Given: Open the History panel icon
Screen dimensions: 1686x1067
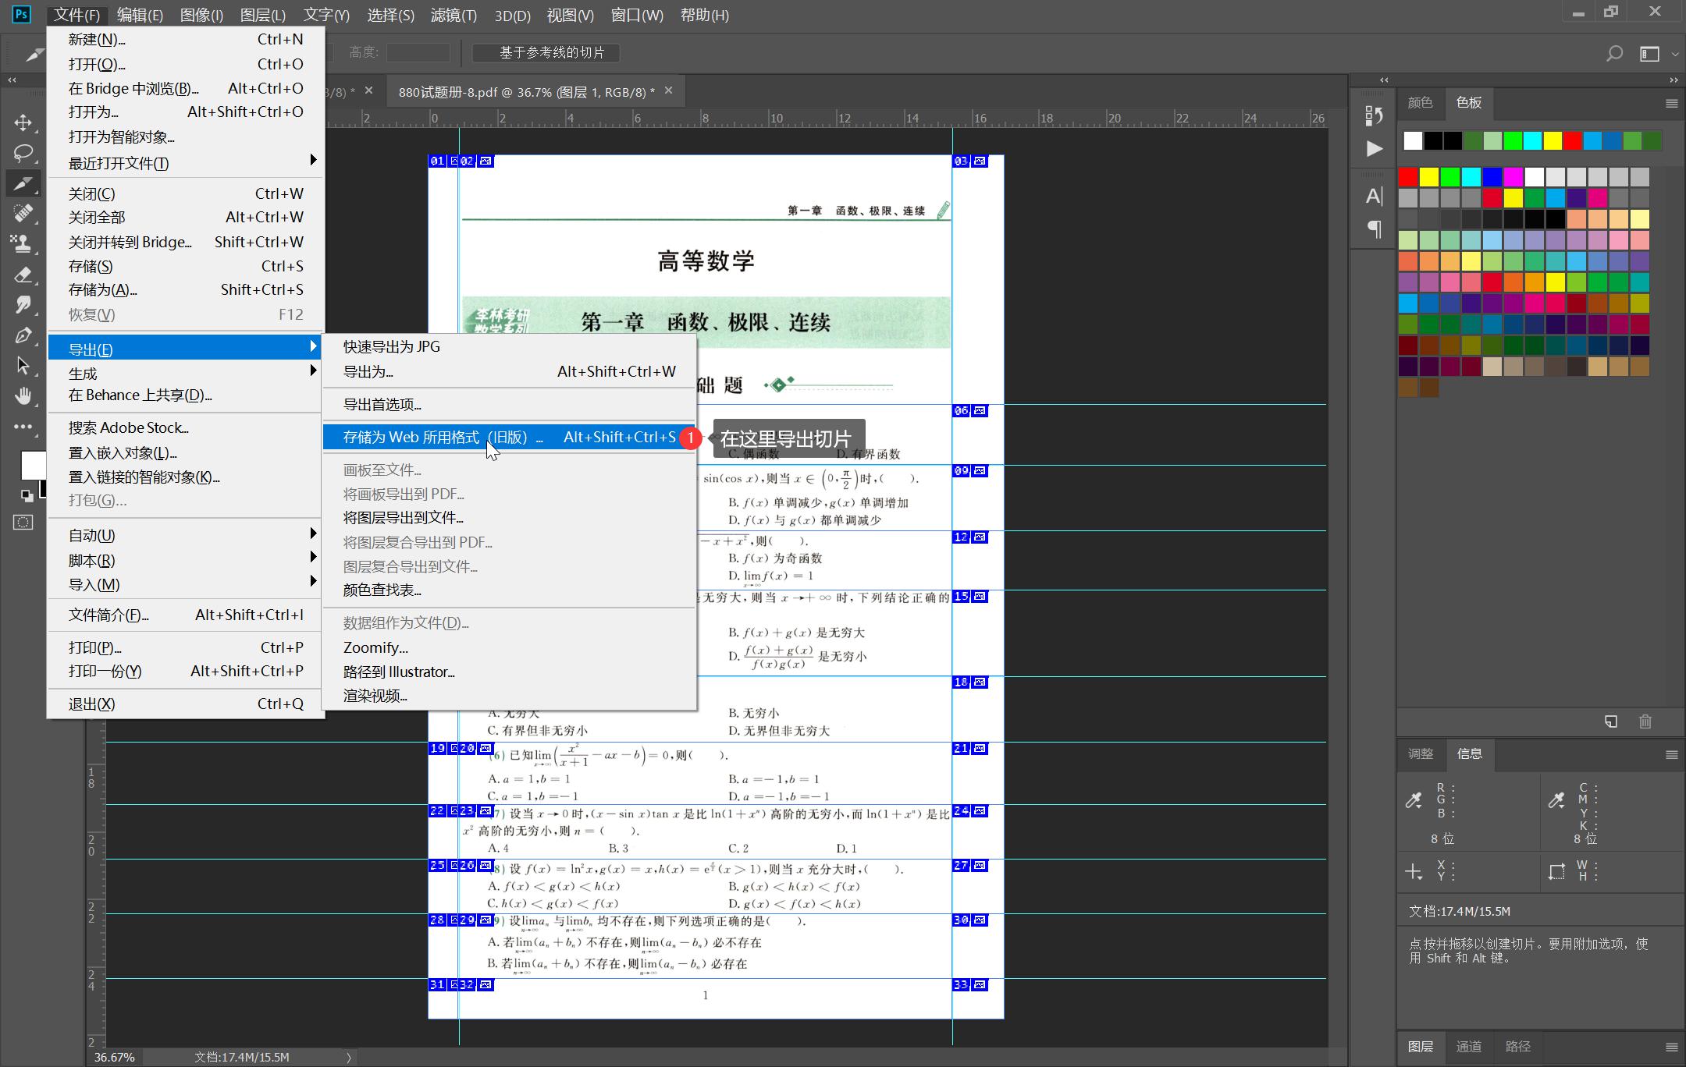Looking at the screenshot, I should click(x=1375, y=115).
